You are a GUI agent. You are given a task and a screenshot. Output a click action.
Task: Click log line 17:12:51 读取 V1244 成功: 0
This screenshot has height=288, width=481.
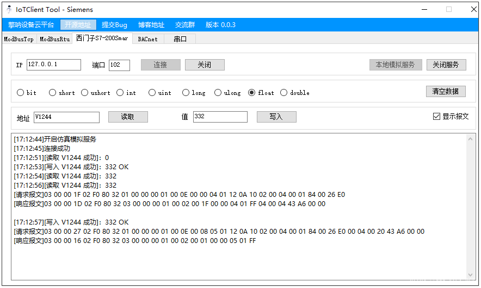coord(61,158)
